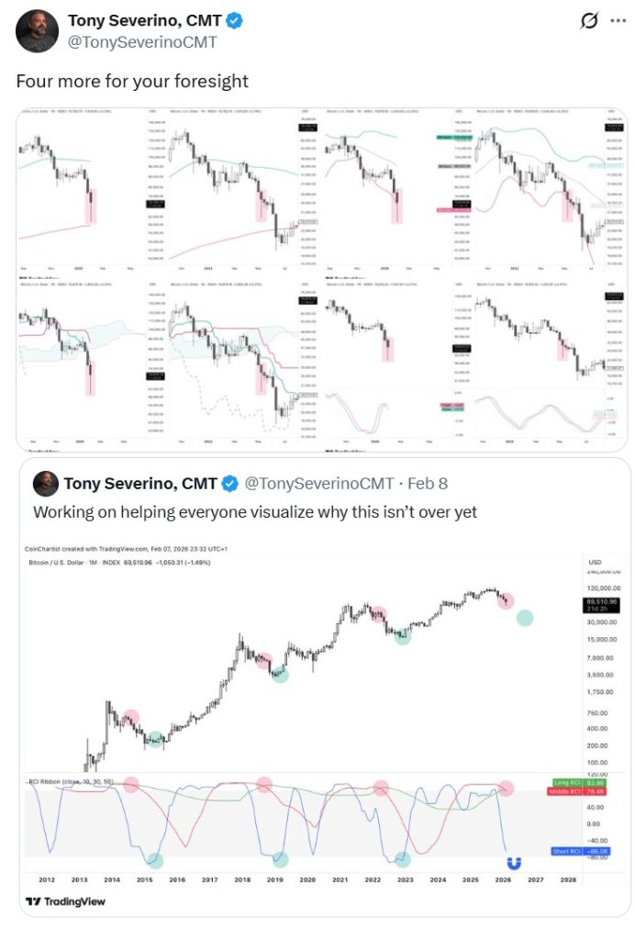
Task: Click the teal circle marker at 2019 on the RCI panel
Action: 280,860
